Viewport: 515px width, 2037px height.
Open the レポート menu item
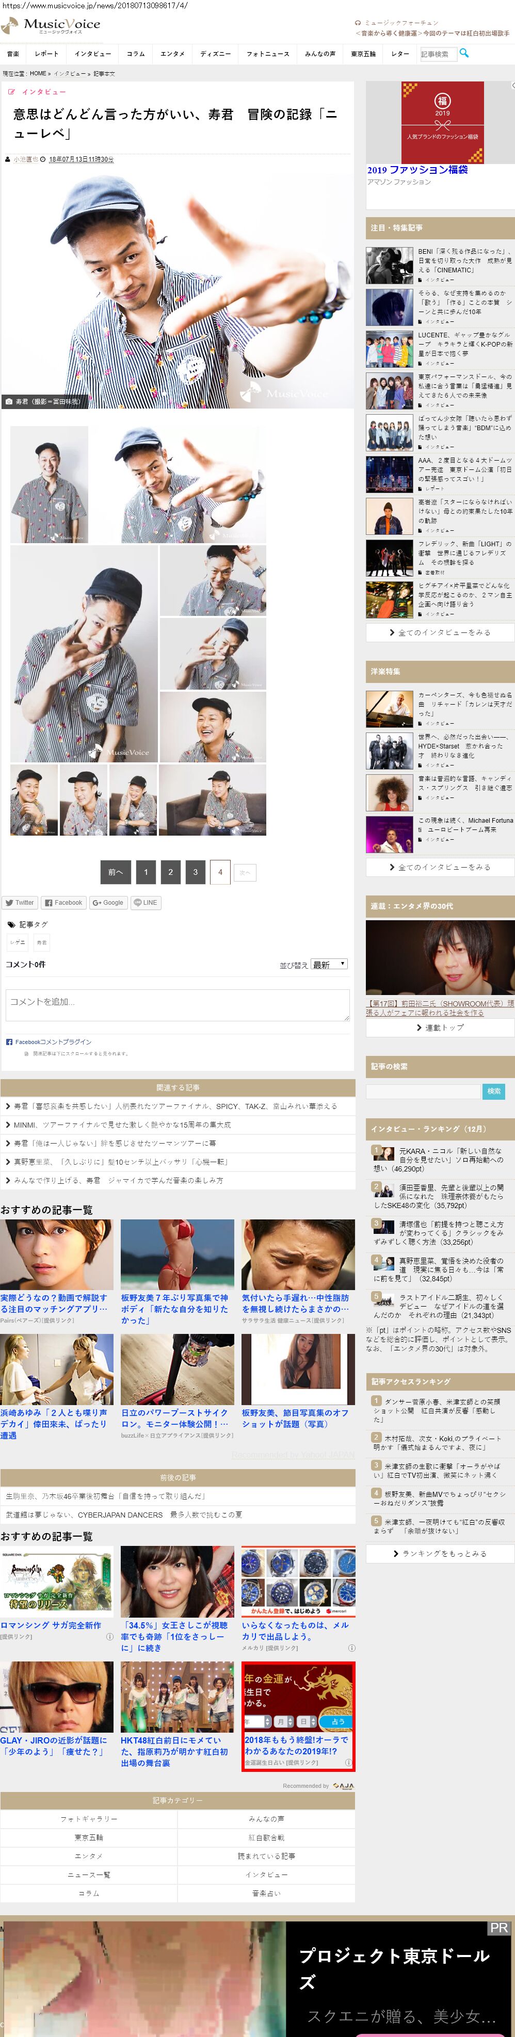(46, 54)
